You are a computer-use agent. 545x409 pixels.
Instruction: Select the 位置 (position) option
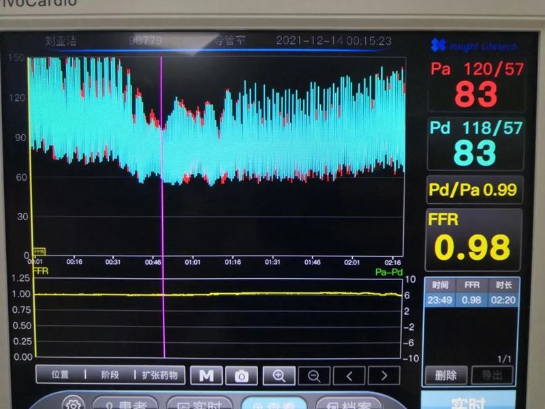[60, 375]
